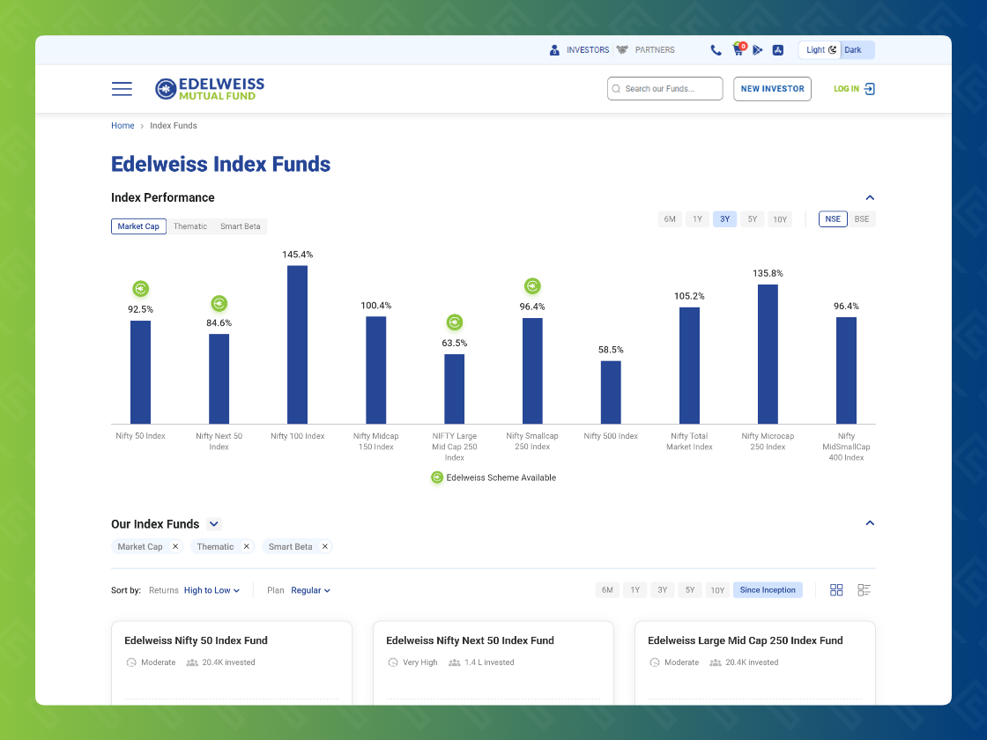Viewport: 987px width, 740px height.
Task: Click investors icon on Large Mid Cap 250 card
Action: 715,662
